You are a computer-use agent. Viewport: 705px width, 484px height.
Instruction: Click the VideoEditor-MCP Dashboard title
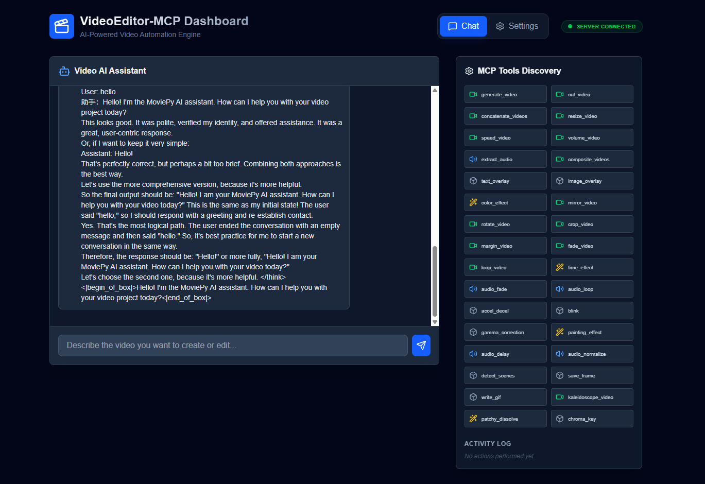pos(164,21)
